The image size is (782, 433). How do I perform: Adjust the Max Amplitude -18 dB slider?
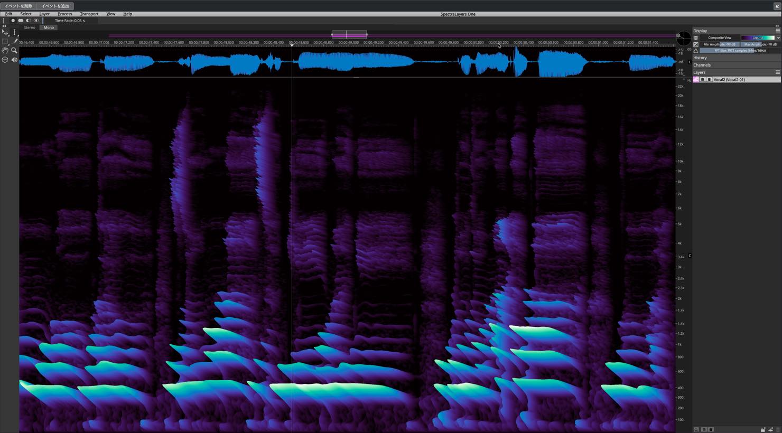(x=760, y=44)
